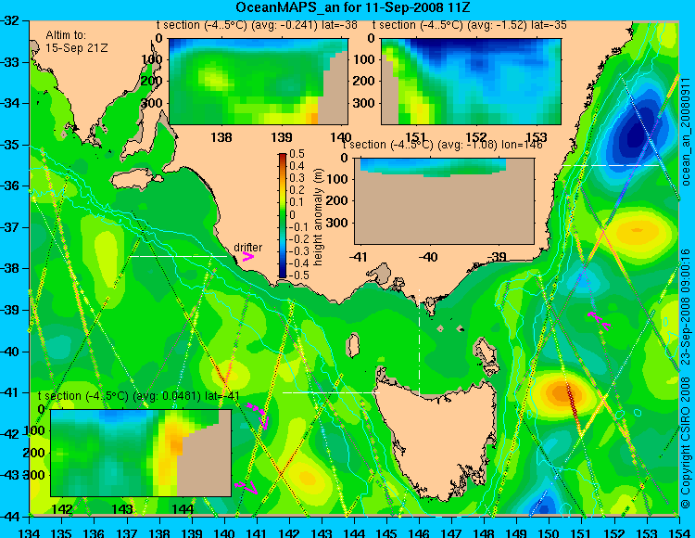Image resolution: width=695 pixels, height=538 pixels.
Task: Click the white section line at lat -41
Action: [331, 392]
